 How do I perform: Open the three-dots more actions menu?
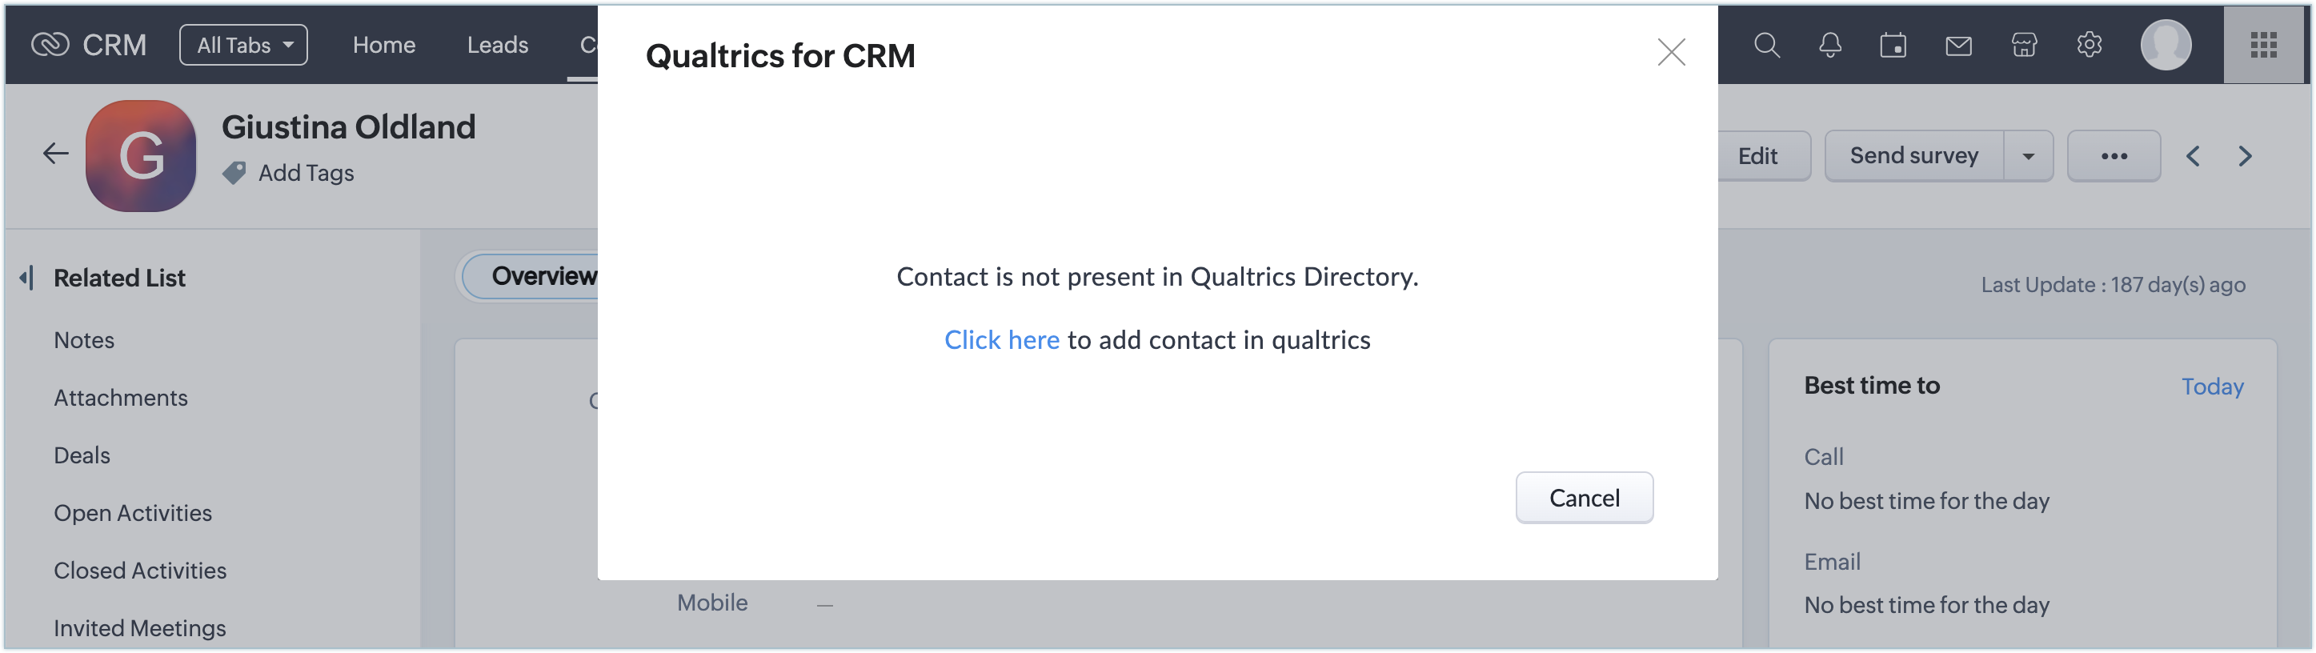2113,157
